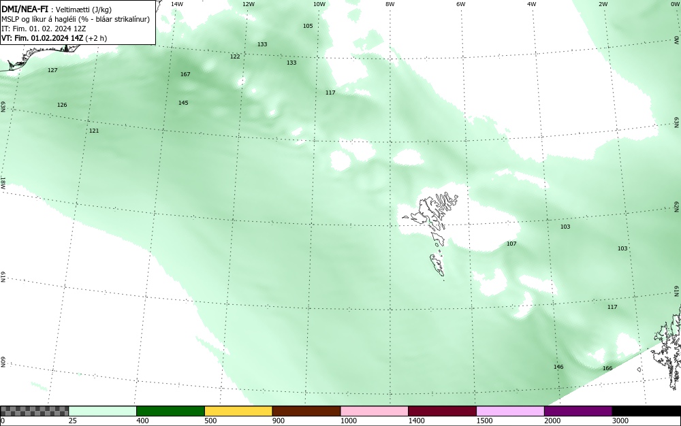Image resolution: width=681 pixels, height=426 pixels.
Task: Click the 4W longitude label
Action: point(532,4)
